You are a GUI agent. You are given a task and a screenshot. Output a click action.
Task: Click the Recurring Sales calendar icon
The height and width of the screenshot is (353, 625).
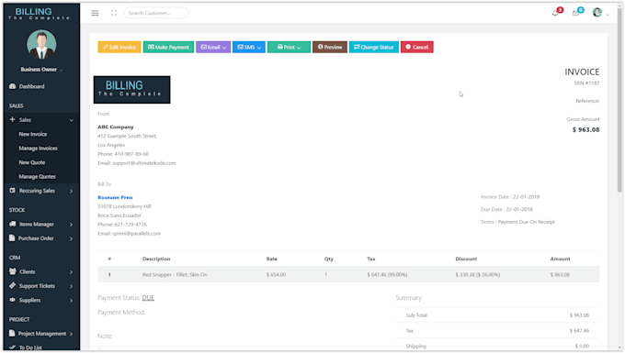(x=12, y=191)
